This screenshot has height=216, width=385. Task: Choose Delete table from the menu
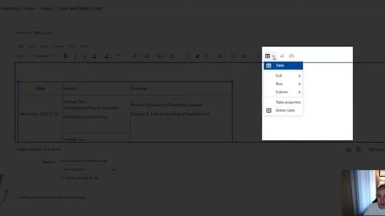tap(283, 110)
